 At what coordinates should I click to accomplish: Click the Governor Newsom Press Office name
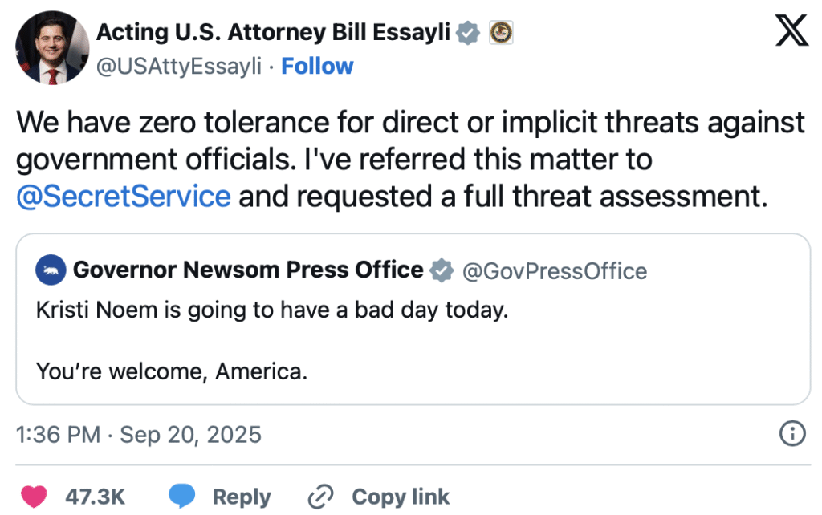pyautogui.click(x=248, y=270)
